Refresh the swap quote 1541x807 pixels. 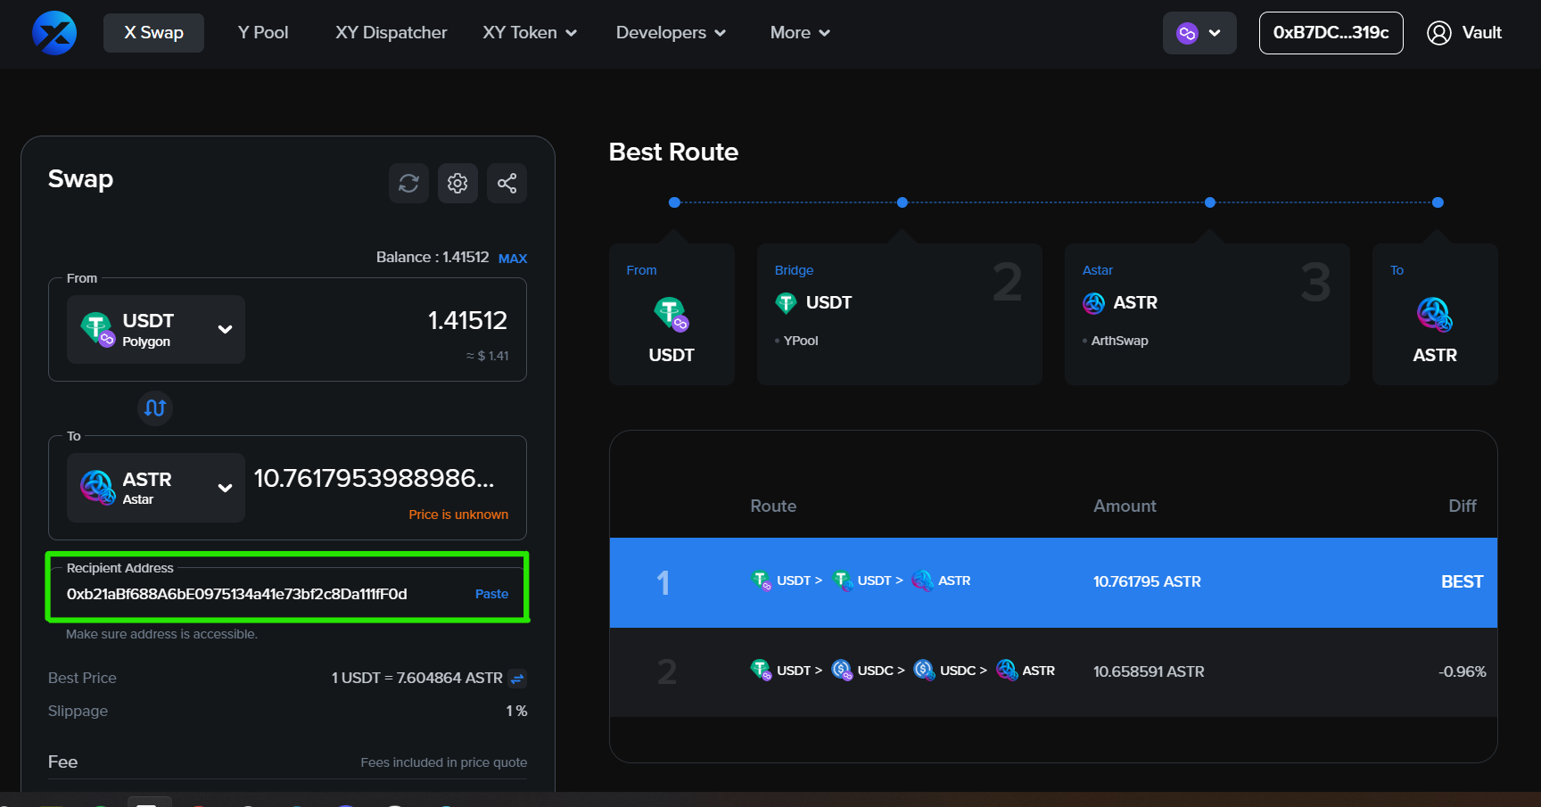pos(408,184)
